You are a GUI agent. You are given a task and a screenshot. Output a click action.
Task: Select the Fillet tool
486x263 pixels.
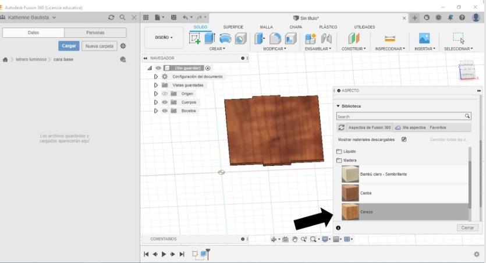click(x=275, y=39)
